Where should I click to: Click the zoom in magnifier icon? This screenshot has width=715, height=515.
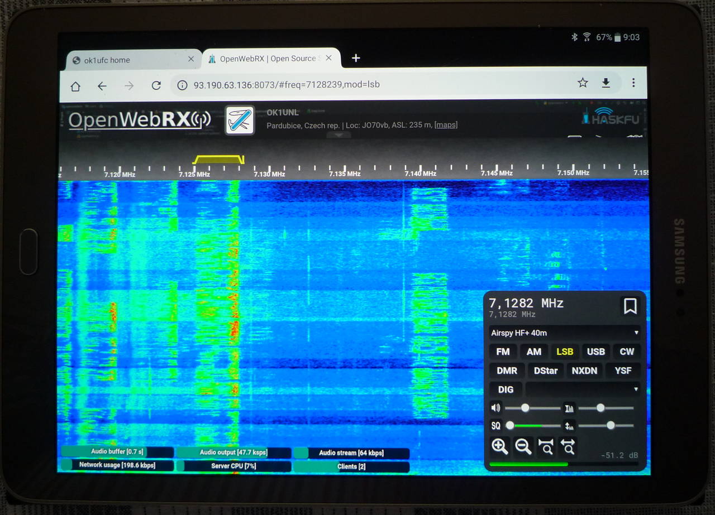pos(499,446)
